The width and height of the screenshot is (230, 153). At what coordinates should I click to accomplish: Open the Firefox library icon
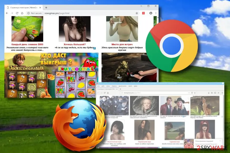coord(212,93)
